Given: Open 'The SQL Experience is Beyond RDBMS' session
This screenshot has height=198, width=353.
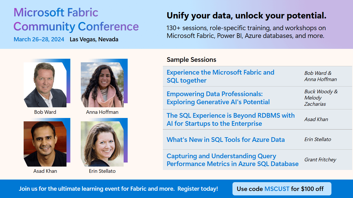Looking at the screenshot, I should (230, 119).
